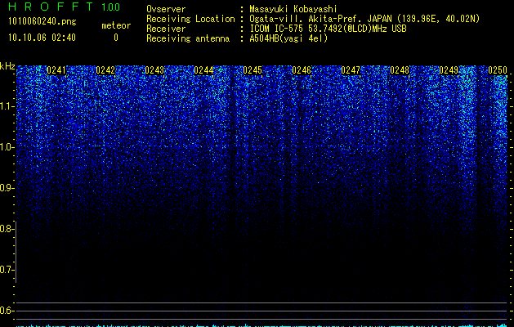The height and width of the screenshot is (327, 514).
Task: Click the date stamp 10.10.06 02:40
Action: [x=42, y=38]
